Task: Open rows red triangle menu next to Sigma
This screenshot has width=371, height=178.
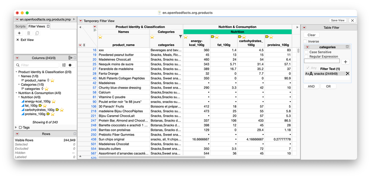Action: pos(80,45)
